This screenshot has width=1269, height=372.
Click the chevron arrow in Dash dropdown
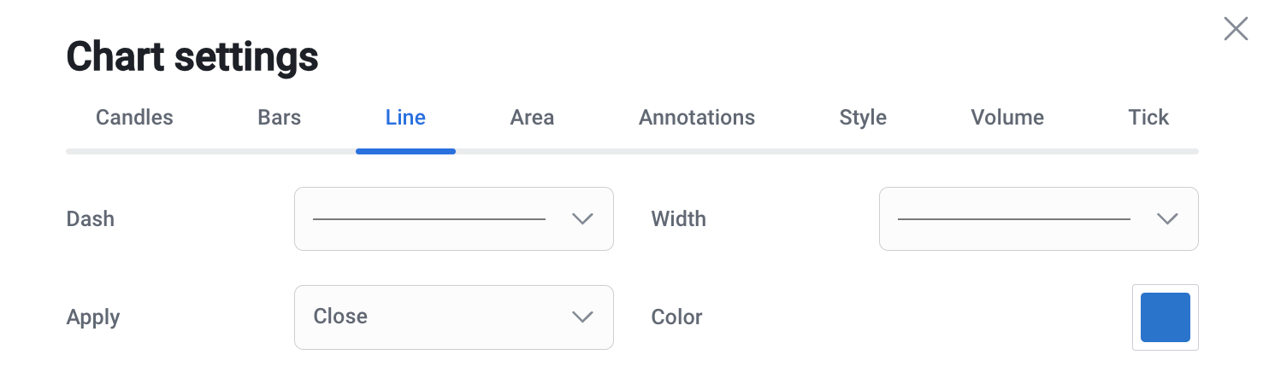(x=582, y=219)
